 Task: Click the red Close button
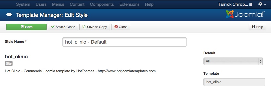(x=121, y=27)
